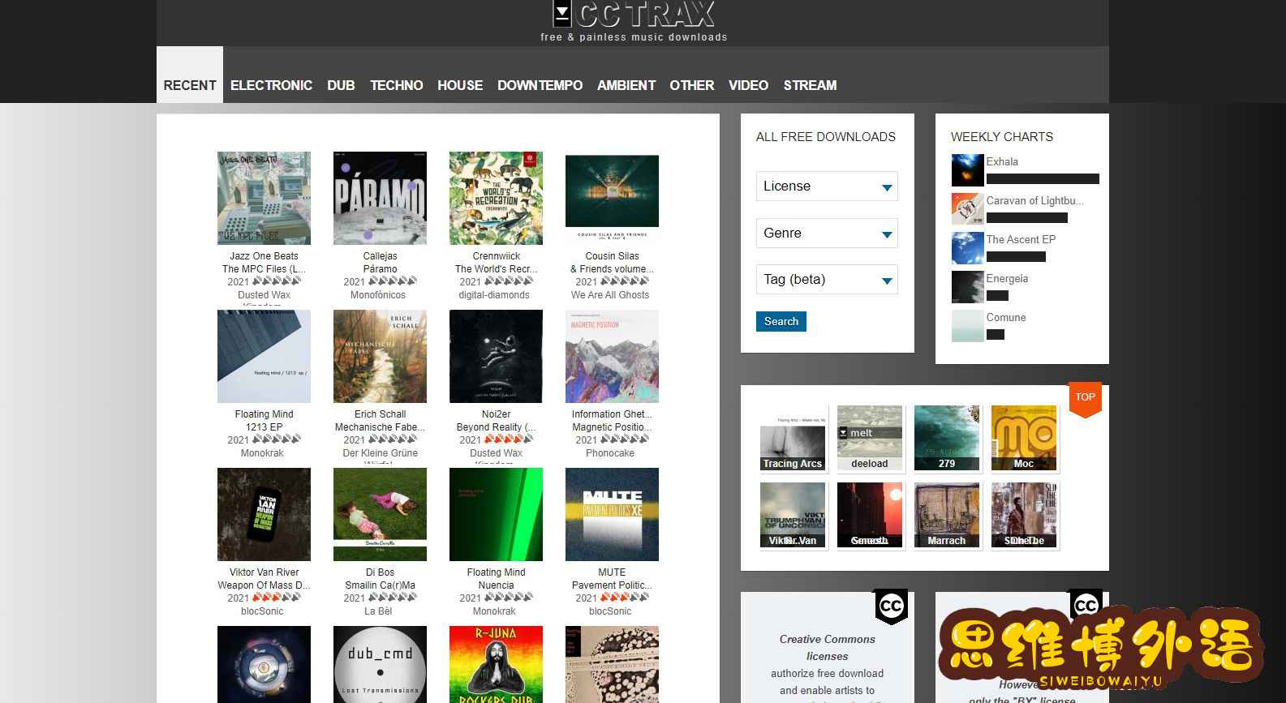Open Creative Commons licenses heading

tap(827, 648)
